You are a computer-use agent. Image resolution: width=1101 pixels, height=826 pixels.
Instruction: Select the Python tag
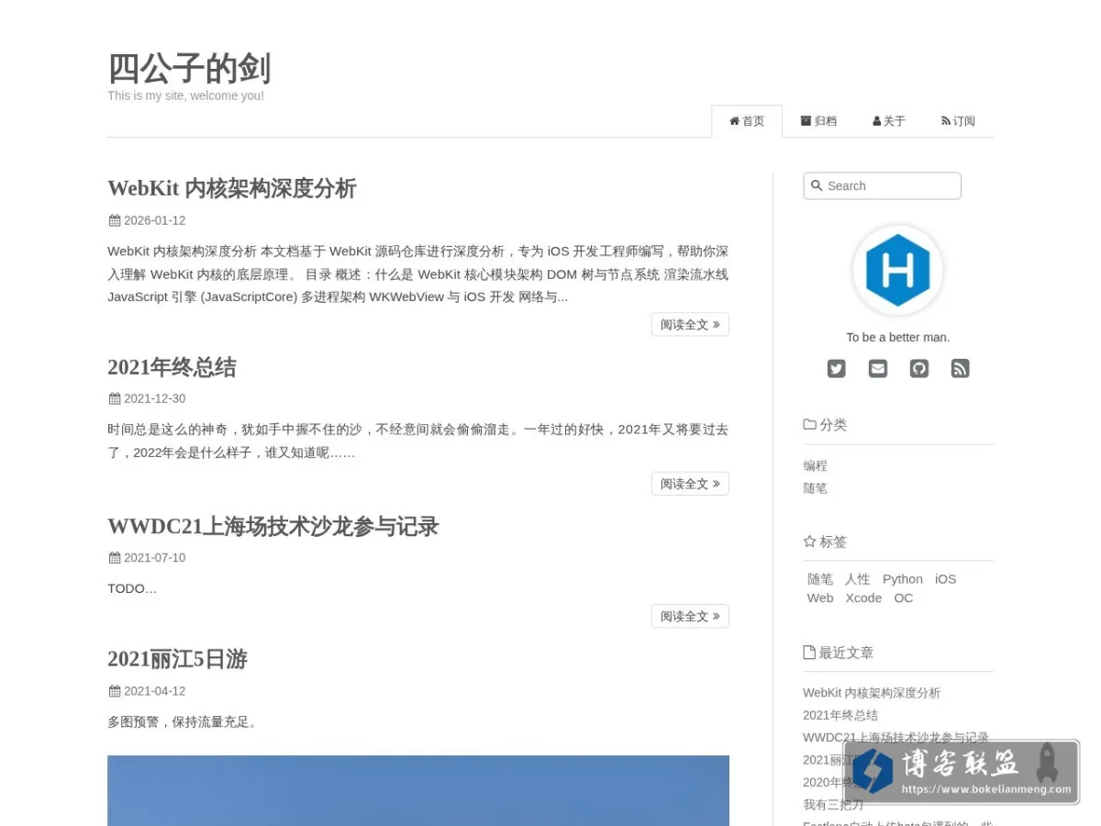click(x=903, y=579)
